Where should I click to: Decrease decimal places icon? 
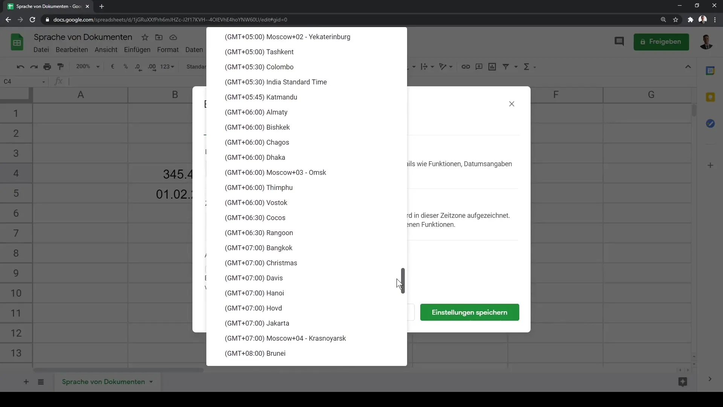pyautogui.click(x=138, y=67)
